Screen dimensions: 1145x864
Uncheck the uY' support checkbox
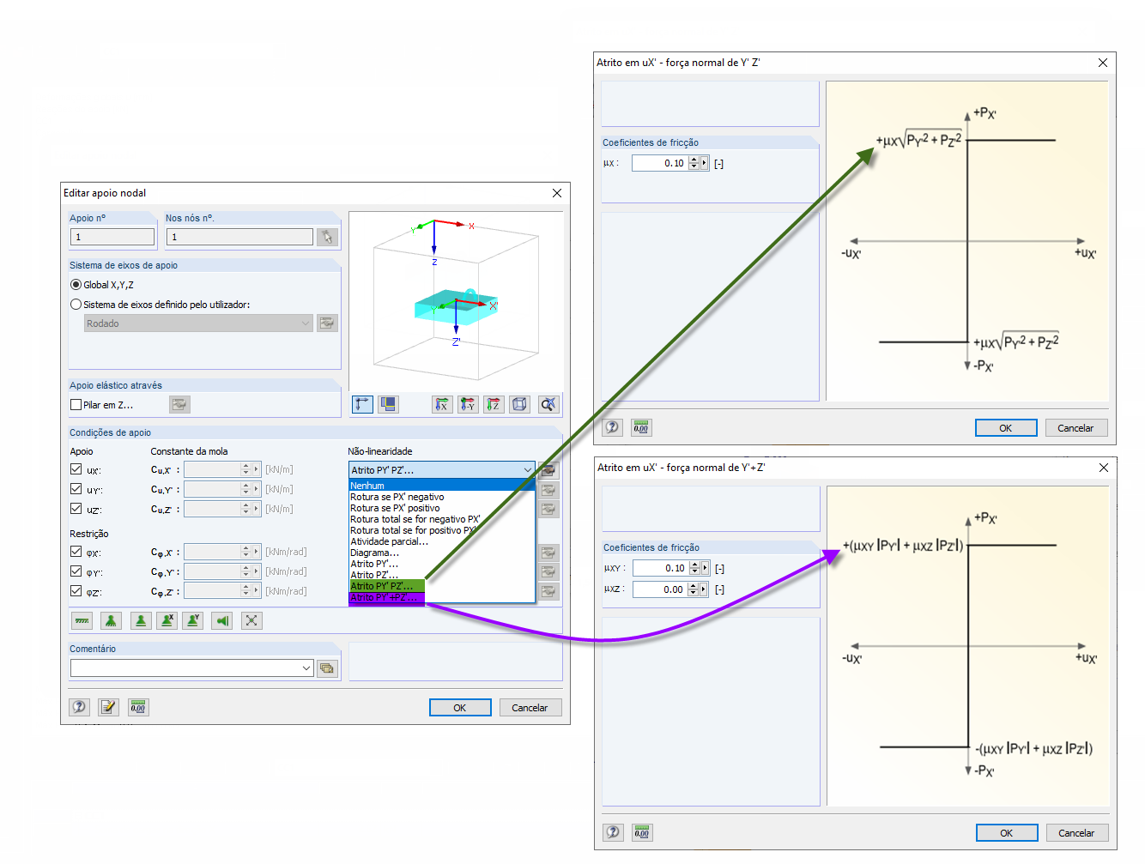(x=76, y=489)
